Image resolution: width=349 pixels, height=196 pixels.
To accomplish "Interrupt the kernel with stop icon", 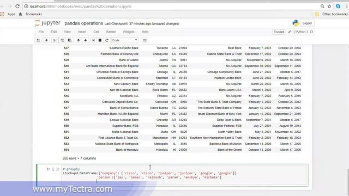I will [x=100, y=40].
